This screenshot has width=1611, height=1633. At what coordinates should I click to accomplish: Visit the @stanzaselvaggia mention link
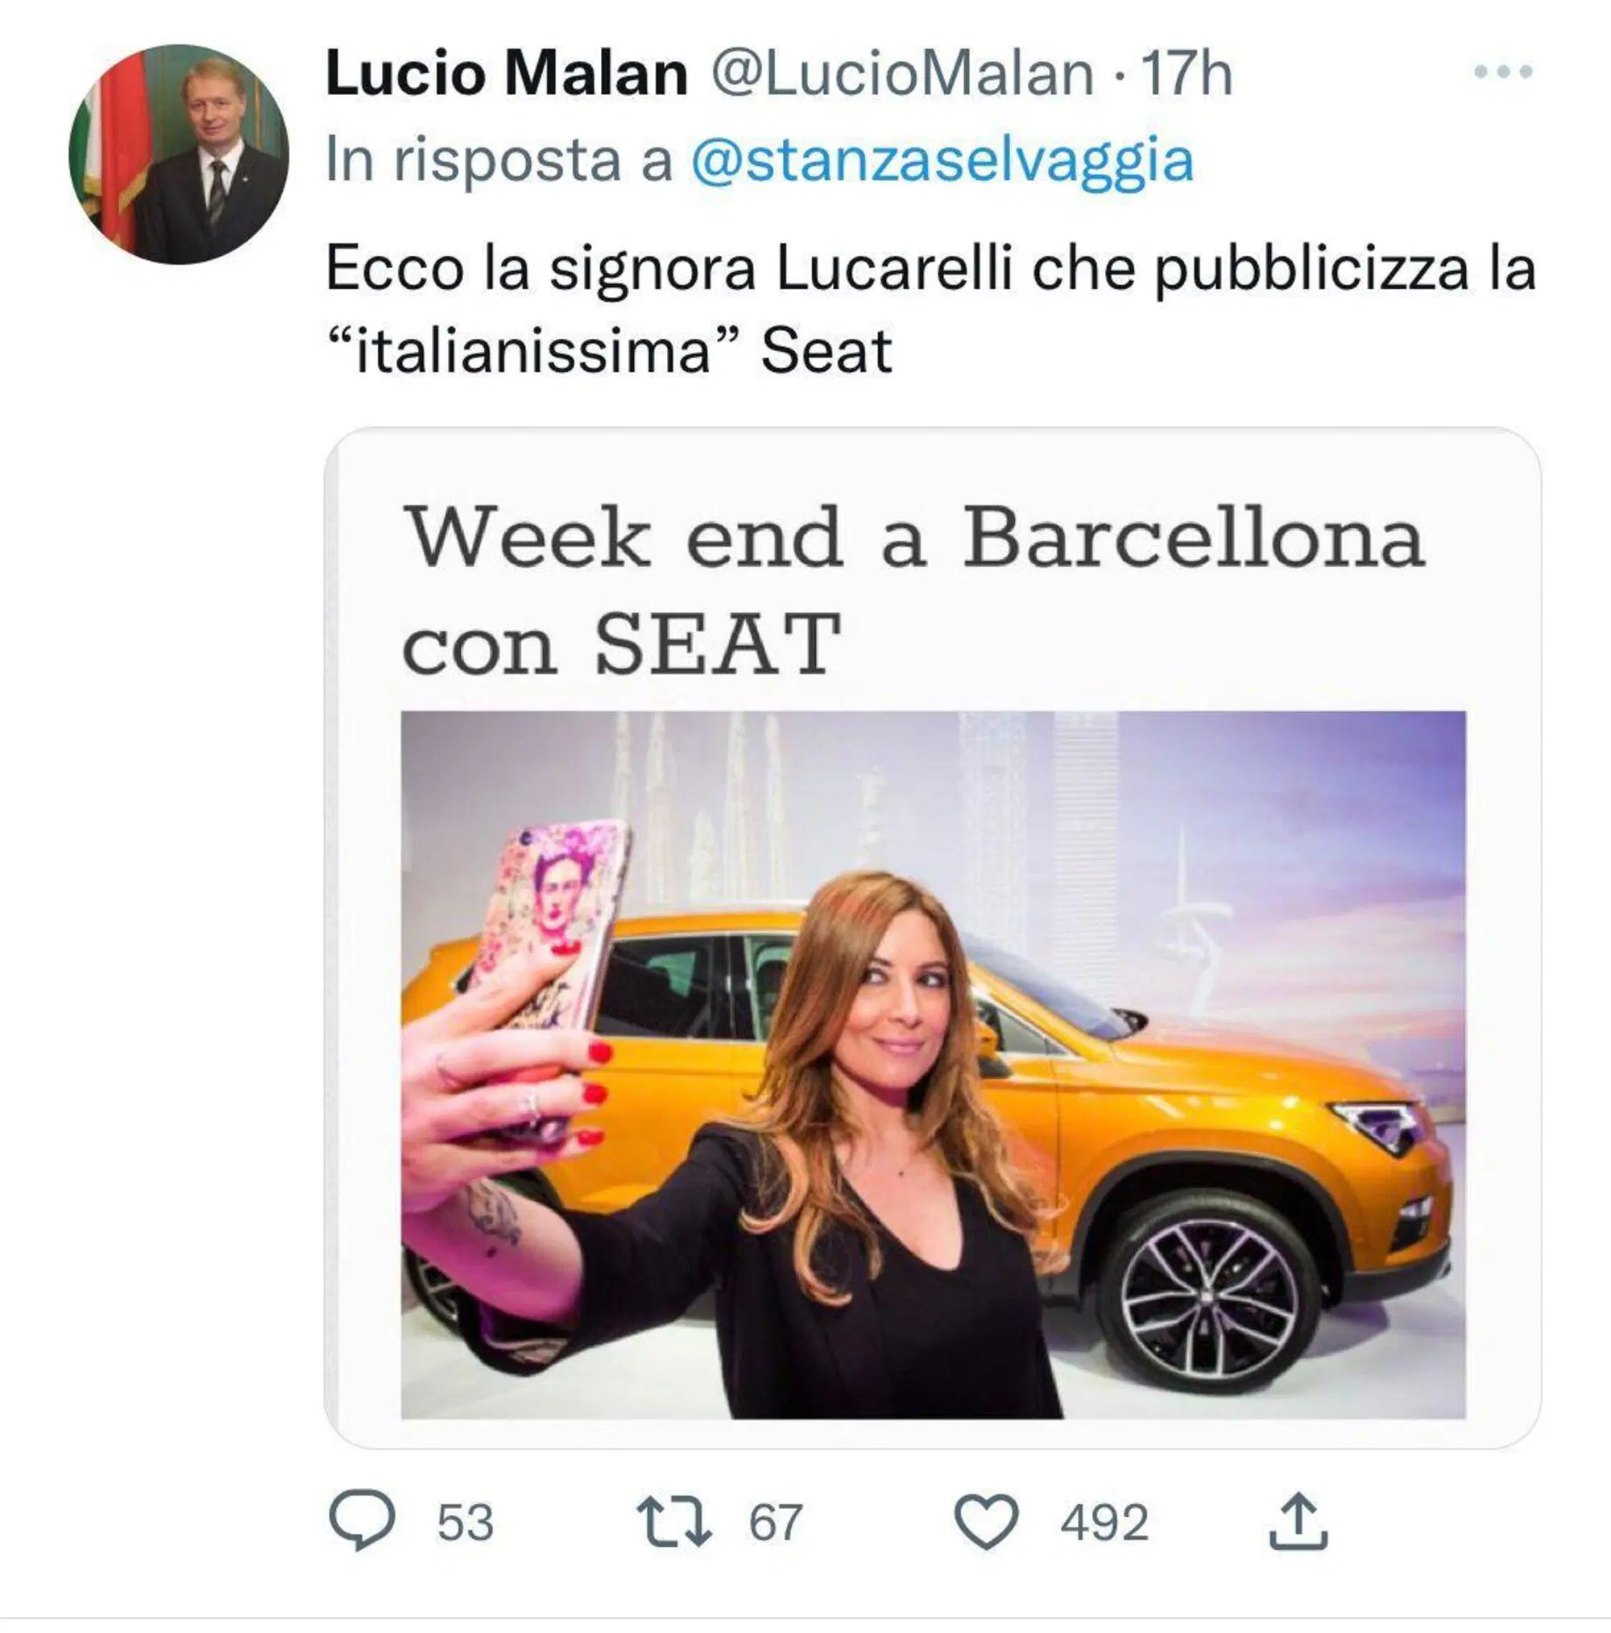pyautogui.click(x=942, y=159)
